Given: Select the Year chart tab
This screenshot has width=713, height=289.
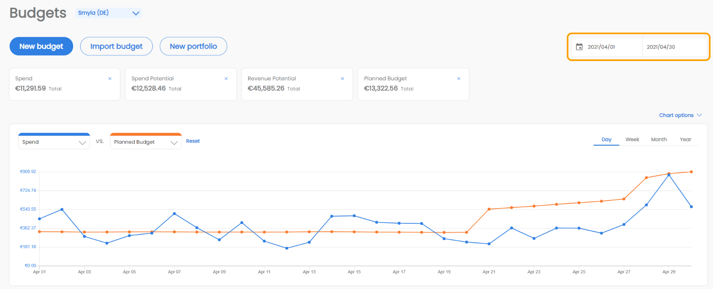Looking at the screenshot, I should coord(685,140).
